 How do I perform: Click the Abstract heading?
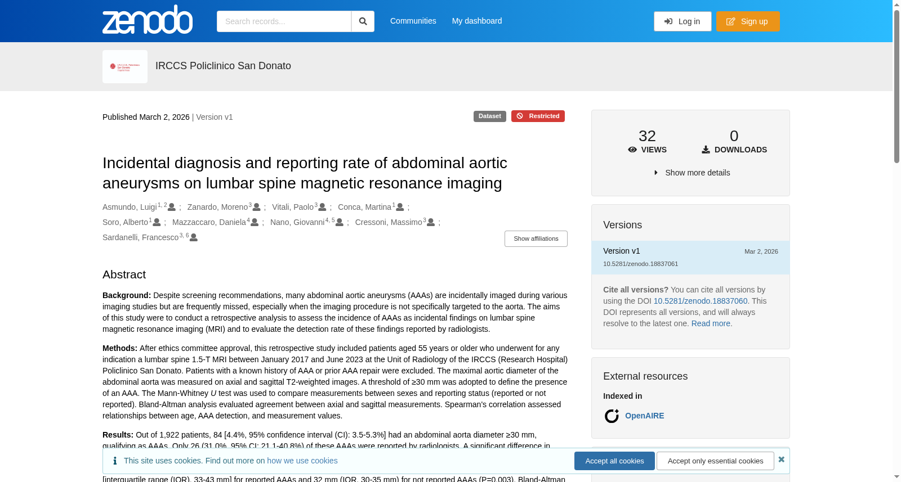coord(124,274)
